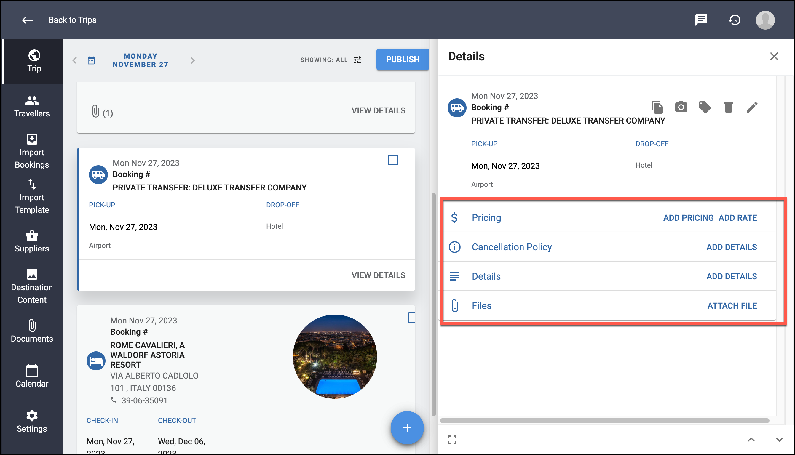Image resolution: width=795 pixels, height=455 pixels.
Task: Go to the previous day chevron
Action: pos(74,60)
